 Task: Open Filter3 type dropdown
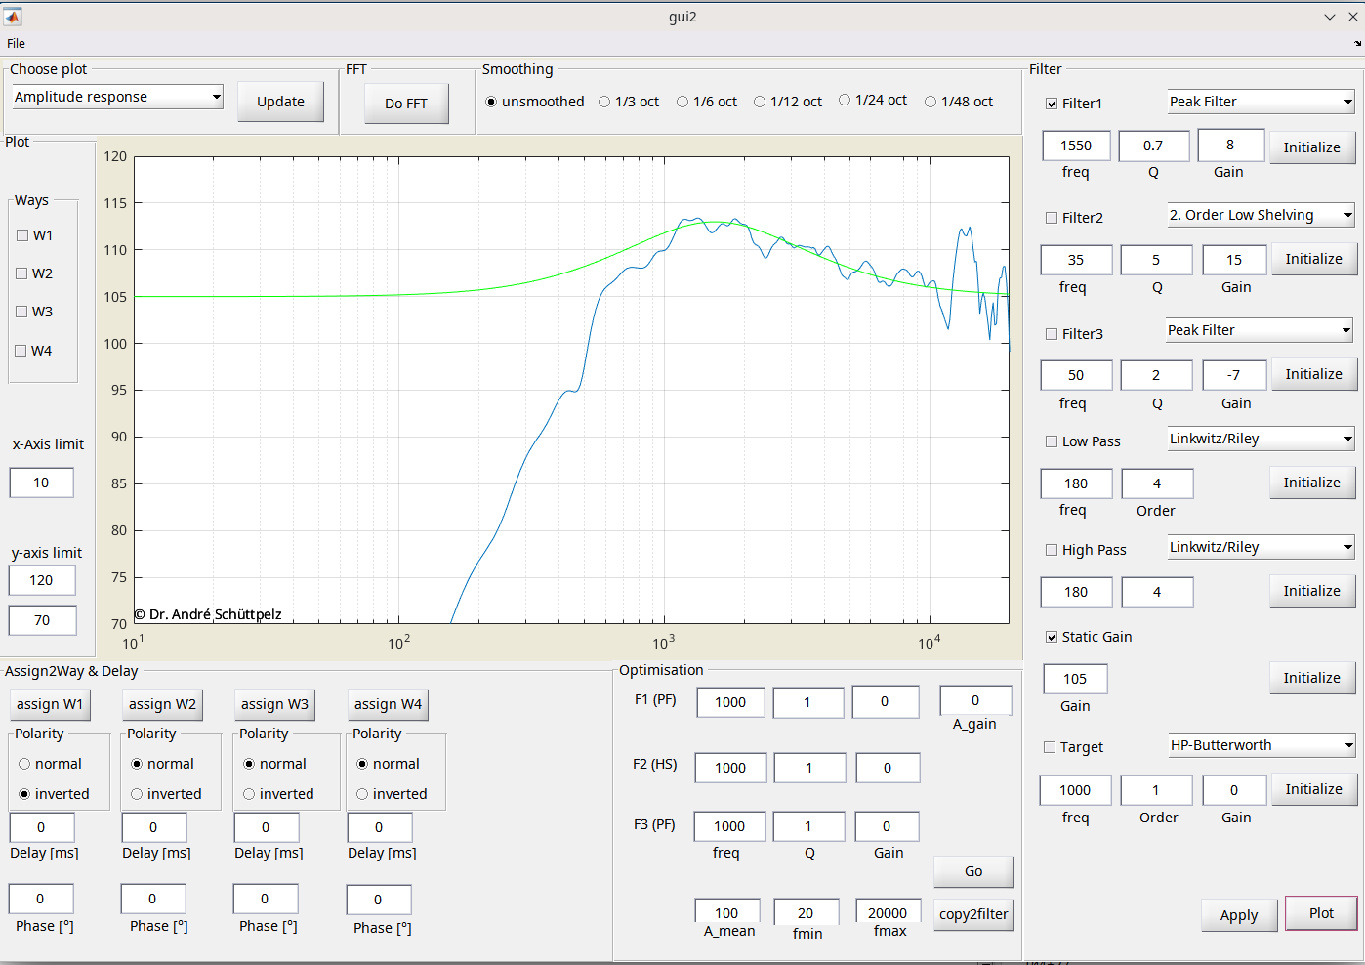tap(1260, 330)
